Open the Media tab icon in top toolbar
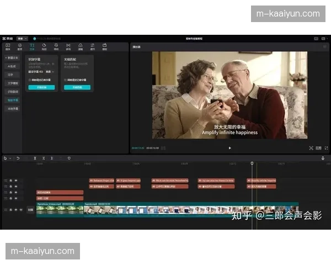331x265 pixels. click(x=7, y=46)
